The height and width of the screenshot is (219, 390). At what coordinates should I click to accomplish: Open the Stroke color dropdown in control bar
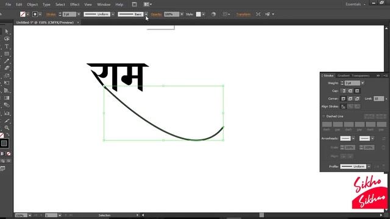point(40,14)
